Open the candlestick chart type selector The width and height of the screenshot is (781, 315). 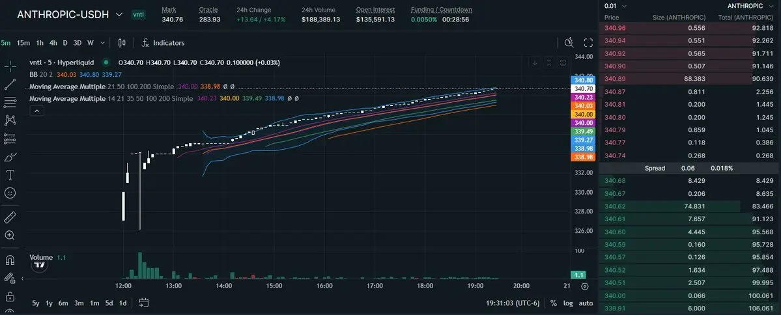pyautogui.click(x=122, y=43)
